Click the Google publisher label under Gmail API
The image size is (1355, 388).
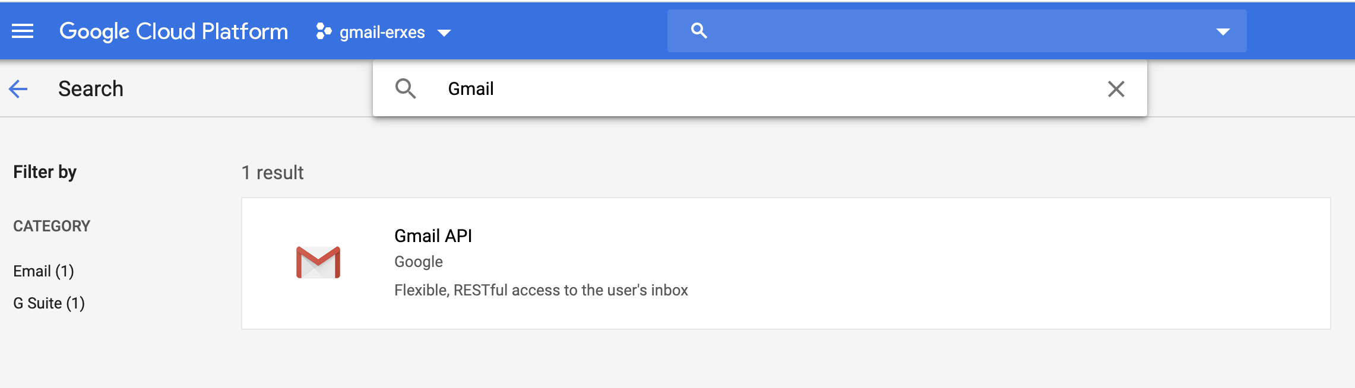pos(419,262)
